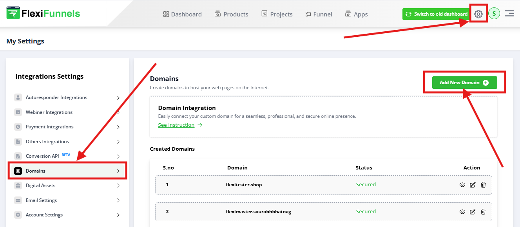Edit the fleximaster.saurabhbhatnag domain
Image resolution: width=520 pixels, height=227 pixels.
(473, 212)
